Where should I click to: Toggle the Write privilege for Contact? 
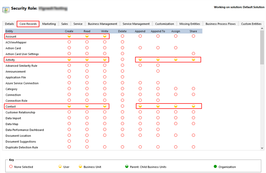pyautogui.click(x=104, y=106)
